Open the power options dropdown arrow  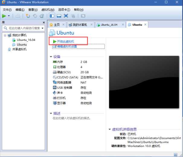(x=9, y=16)
